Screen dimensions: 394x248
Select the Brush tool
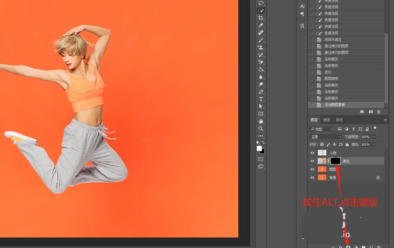point(261,40)
